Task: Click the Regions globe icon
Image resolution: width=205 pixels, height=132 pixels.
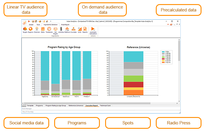Action: pos(30,29)
